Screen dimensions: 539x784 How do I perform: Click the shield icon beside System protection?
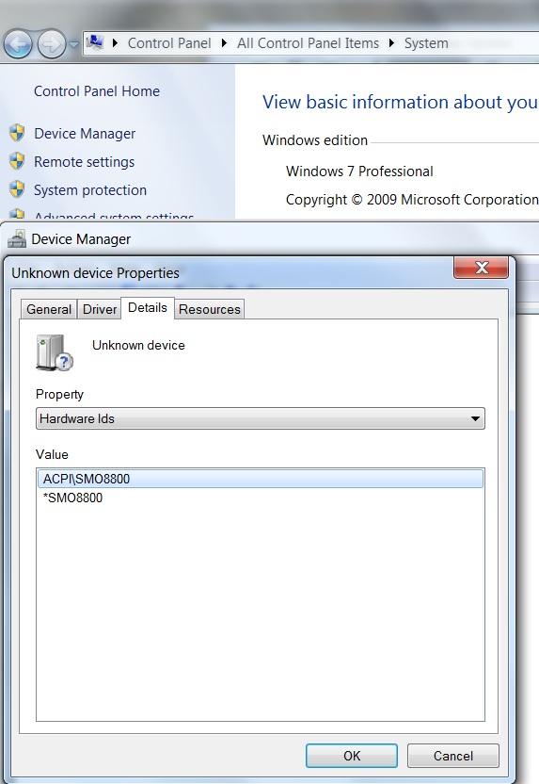(x=17, y=189)
